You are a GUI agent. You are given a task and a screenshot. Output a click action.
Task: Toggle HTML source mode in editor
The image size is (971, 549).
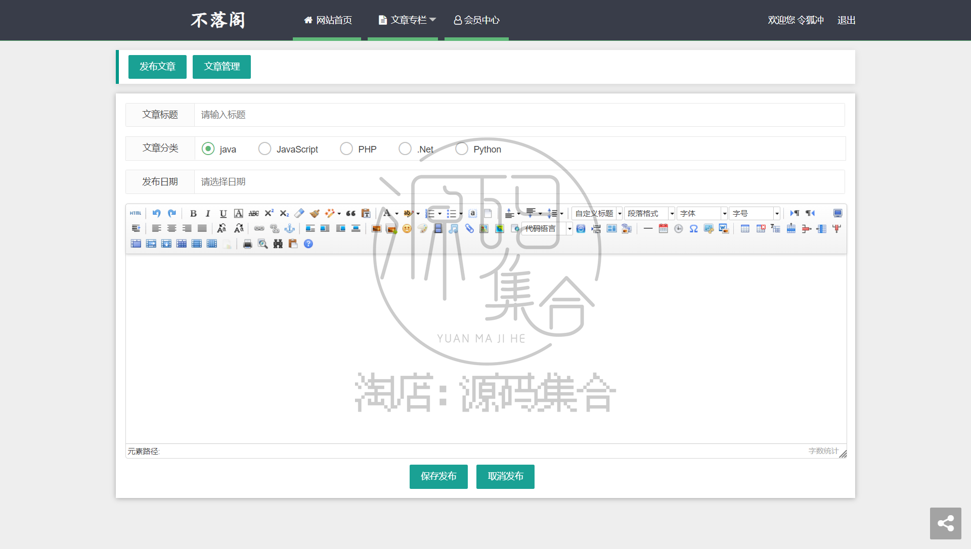pyautogui.click(x=136, y=214)
